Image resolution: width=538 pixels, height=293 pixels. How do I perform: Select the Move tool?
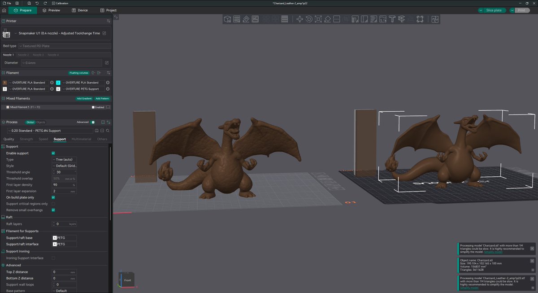point(299,19)
